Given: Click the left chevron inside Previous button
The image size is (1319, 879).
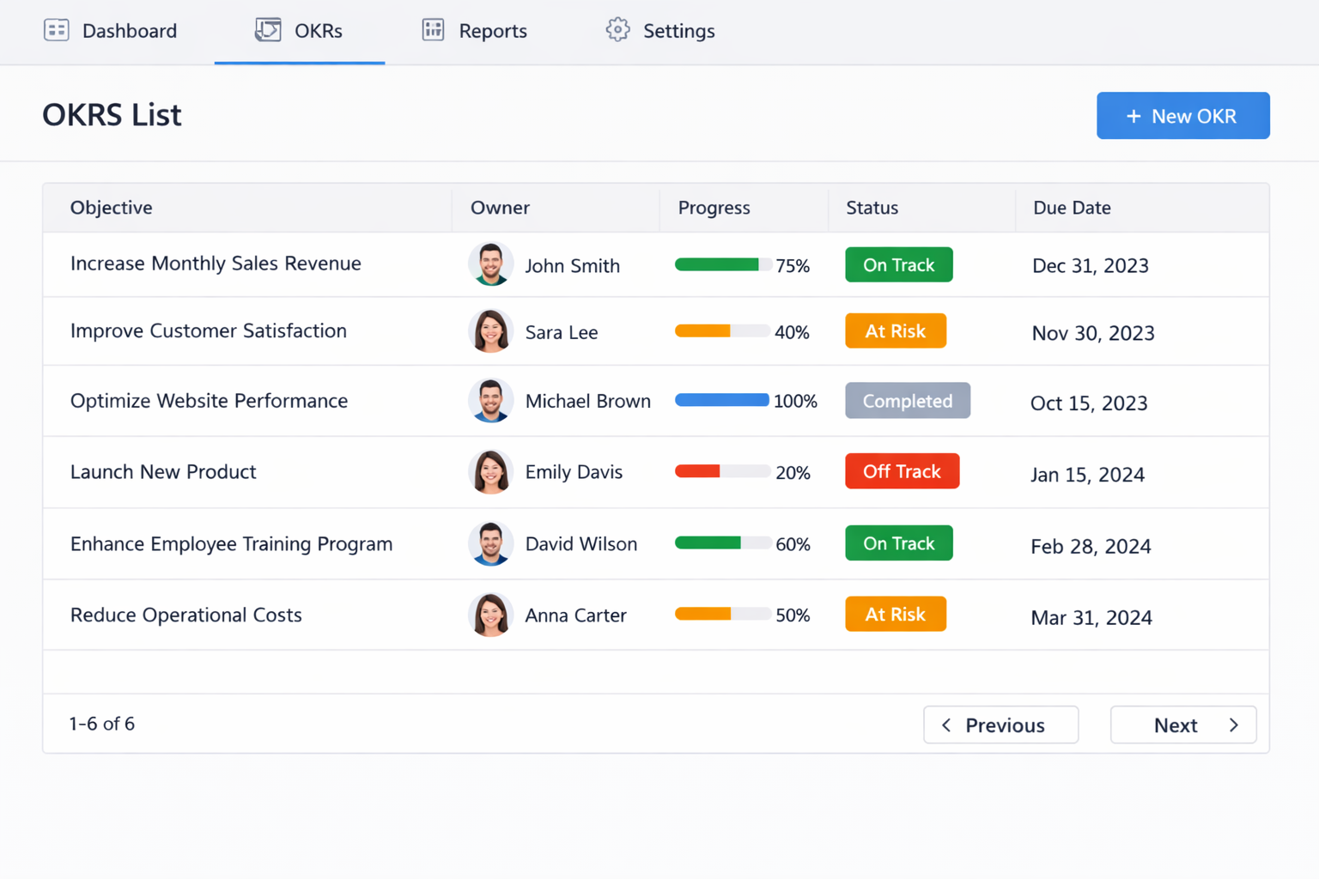Looking at the screenshot, I should pyautogui.click(x=946, y=725).
